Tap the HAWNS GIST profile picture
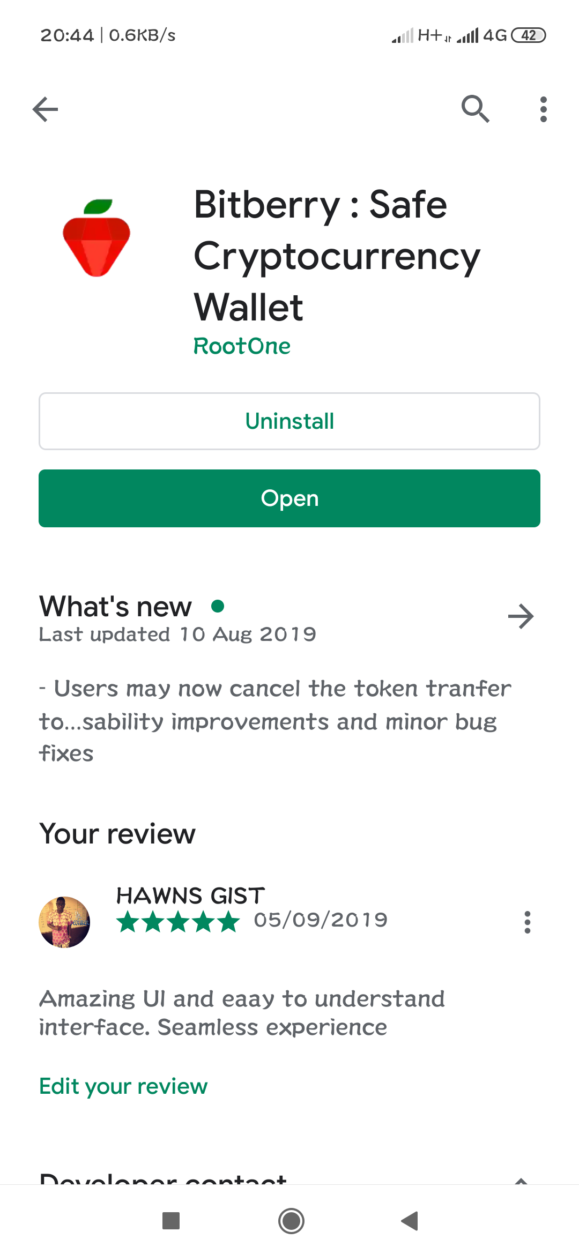Screen dimensions: 579x1254 pos(64,922)
